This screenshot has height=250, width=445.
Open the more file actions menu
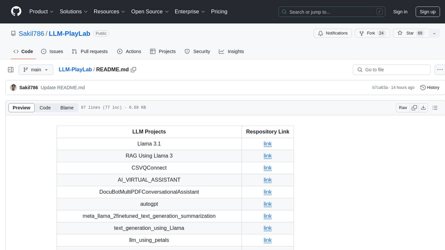440,70
